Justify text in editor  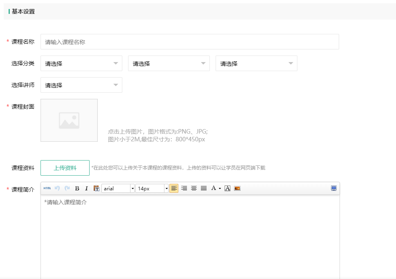[204, 188]
